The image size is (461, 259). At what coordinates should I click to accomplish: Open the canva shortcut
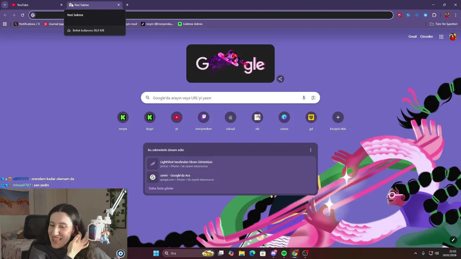click(284, 117)
